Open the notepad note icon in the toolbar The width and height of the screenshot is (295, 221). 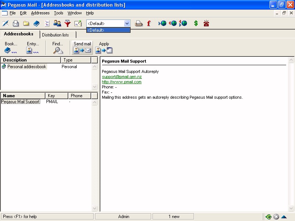click(x=78, y=24)
